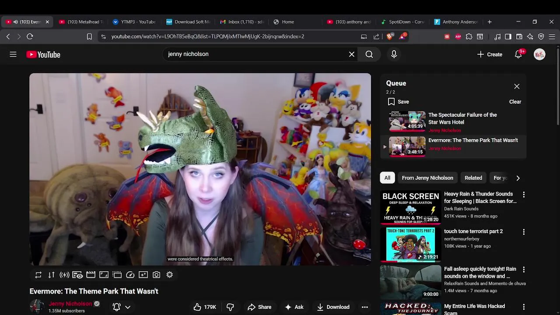Open YouTube notifications bell
The height and width of the screenshot is (315, 560).
[x=518, y=54]
